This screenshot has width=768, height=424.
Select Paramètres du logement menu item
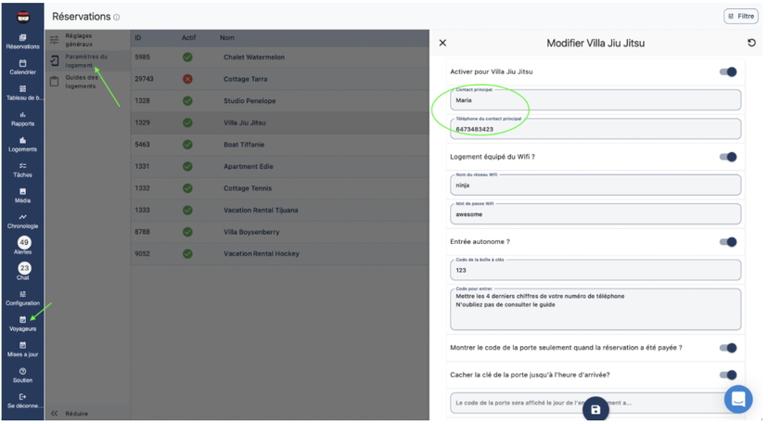tap(88, 61)
